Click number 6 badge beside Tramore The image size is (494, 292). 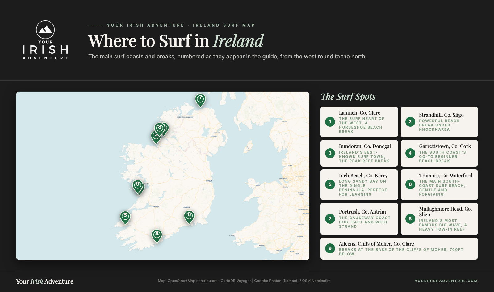click(410, 184)
